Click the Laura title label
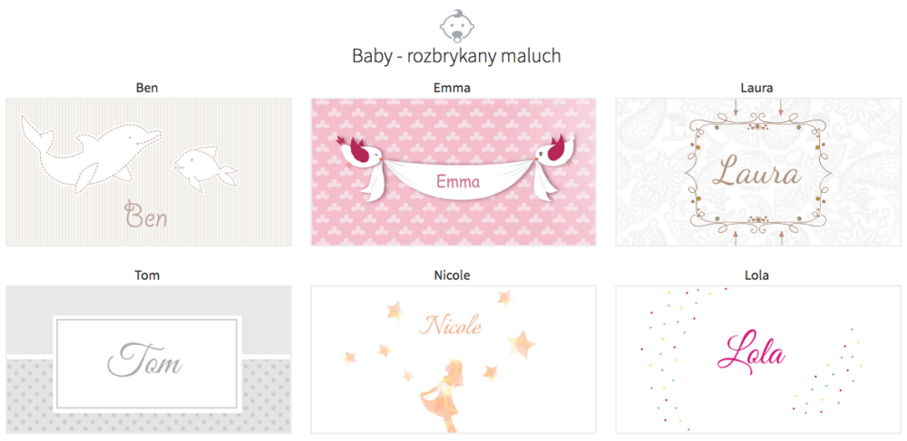Image resolution: width=907 pixels, height=441 pixels. [756, 89]
